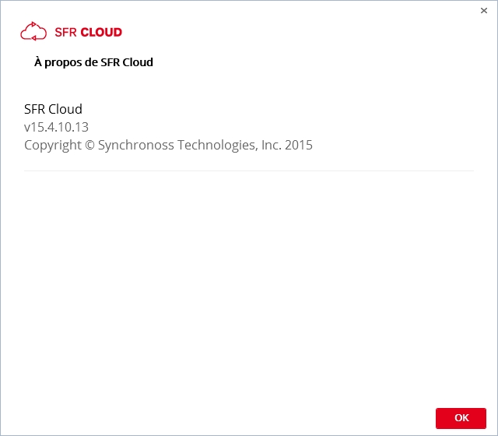Click the bold "CLOUD" word in the logo
498x436 pixels.
101,33
